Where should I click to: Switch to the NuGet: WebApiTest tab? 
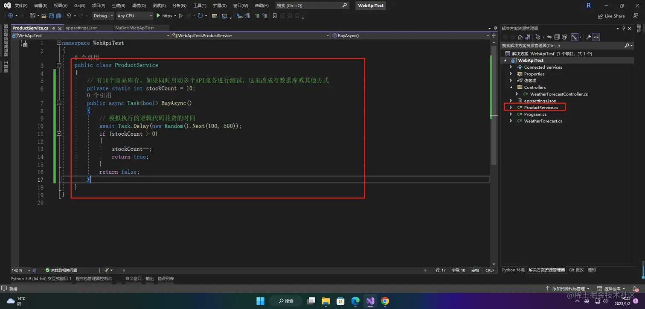134,28
